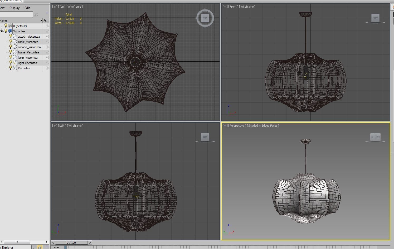The image size is (394, 249).
Task: Click the FRONT ViewCube in Front viewport
Action: [x=375, y=18]
